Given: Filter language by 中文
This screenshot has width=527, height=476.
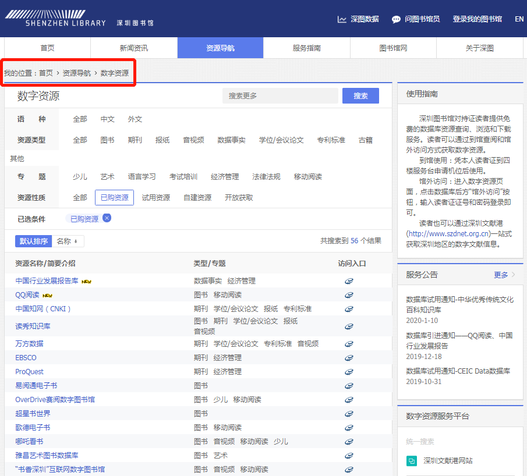Looking at the screenshot, I should (x=108, y=119).
